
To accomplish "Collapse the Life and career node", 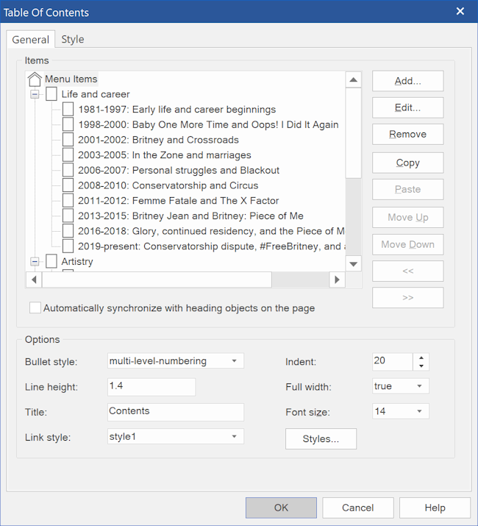I will (x=35, y=94).
